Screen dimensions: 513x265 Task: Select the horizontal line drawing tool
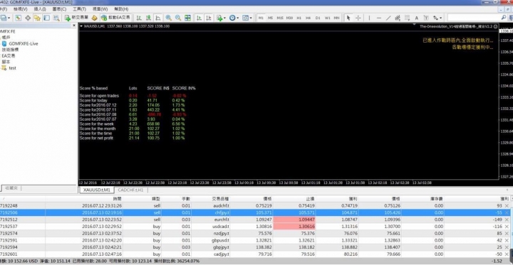(379, 18)
